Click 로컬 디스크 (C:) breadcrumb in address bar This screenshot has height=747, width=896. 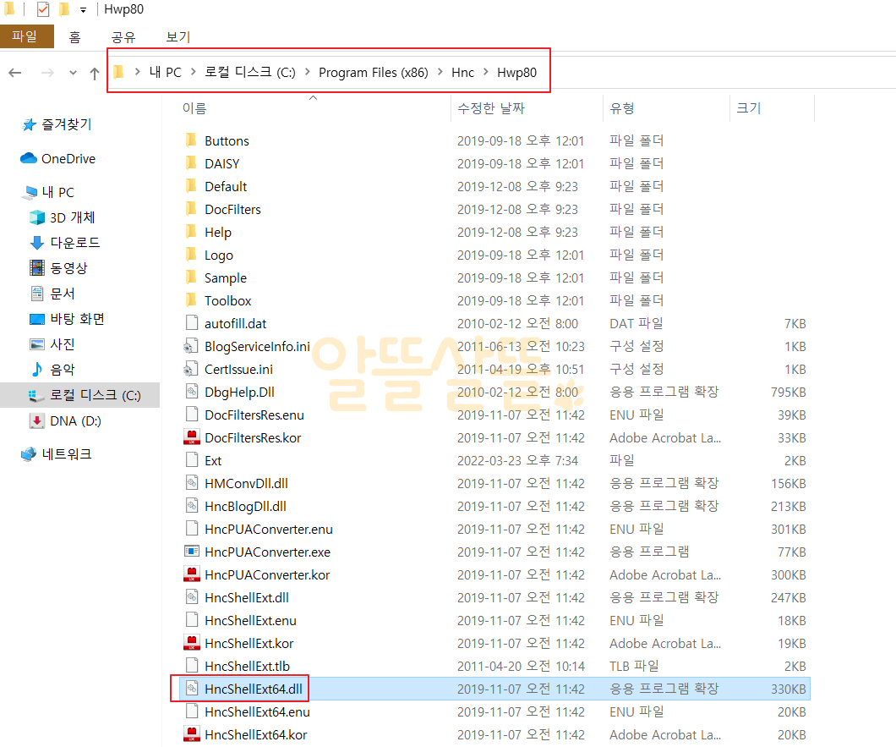(x=249, y=73)
